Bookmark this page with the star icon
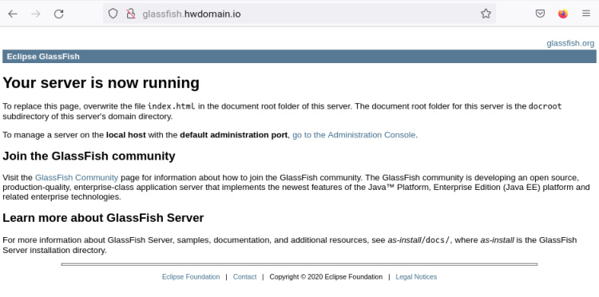Screen dimensions: 599x297 click(486, 14)
